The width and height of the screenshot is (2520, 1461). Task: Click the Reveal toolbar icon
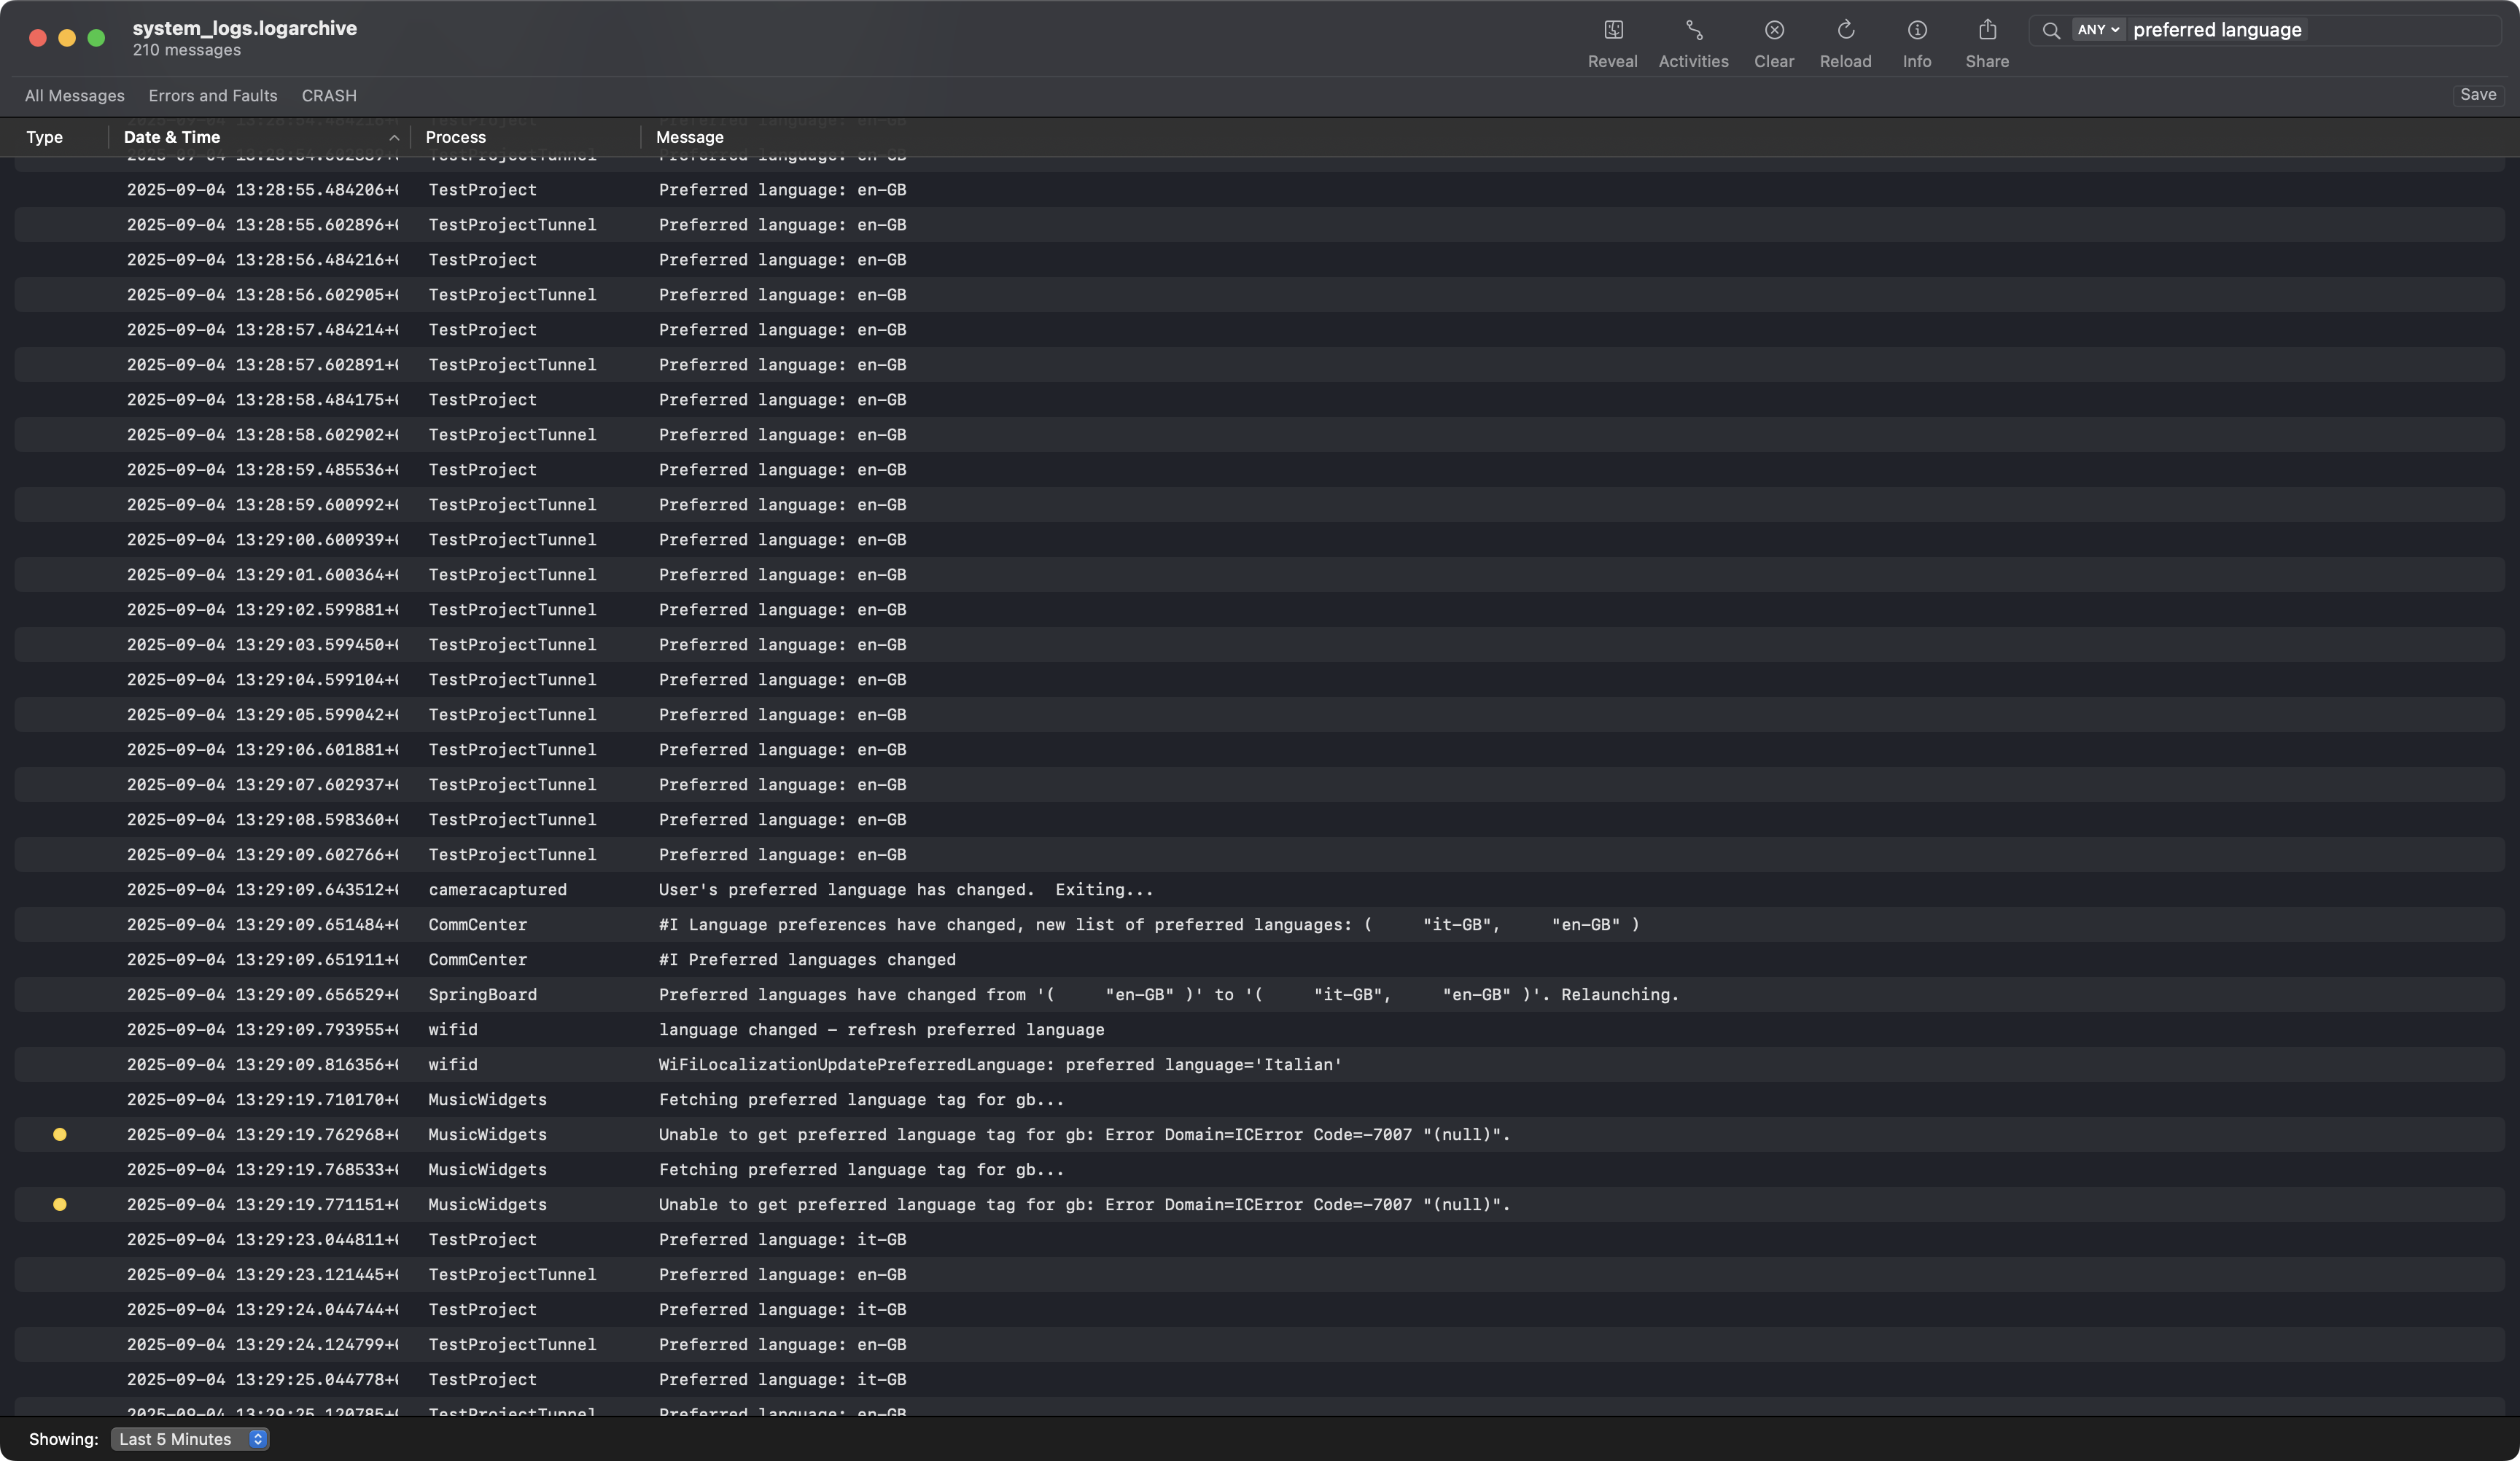(x=1612, y=30)
